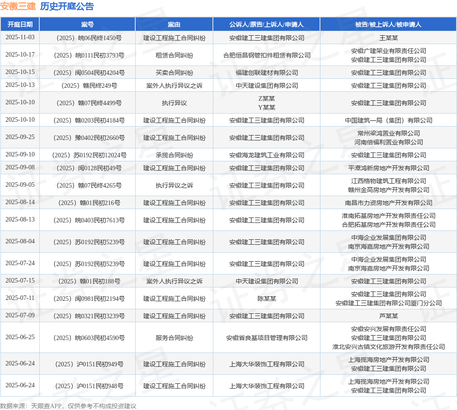Viewport: 457px width, 410px height.
Task: Select case number (2025)皖06民终1450号
Action: (89, 38)
